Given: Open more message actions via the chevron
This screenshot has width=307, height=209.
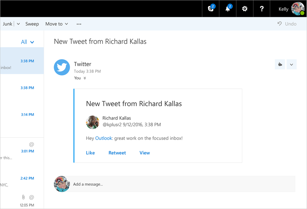Looking at the screenshot, I should pos(292,64).
